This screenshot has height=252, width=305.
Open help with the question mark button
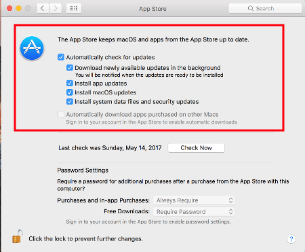click(291, 238)
